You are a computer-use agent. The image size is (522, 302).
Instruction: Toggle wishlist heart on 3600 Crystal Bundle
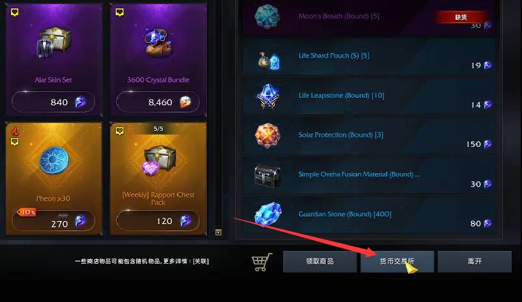point(120,13)
